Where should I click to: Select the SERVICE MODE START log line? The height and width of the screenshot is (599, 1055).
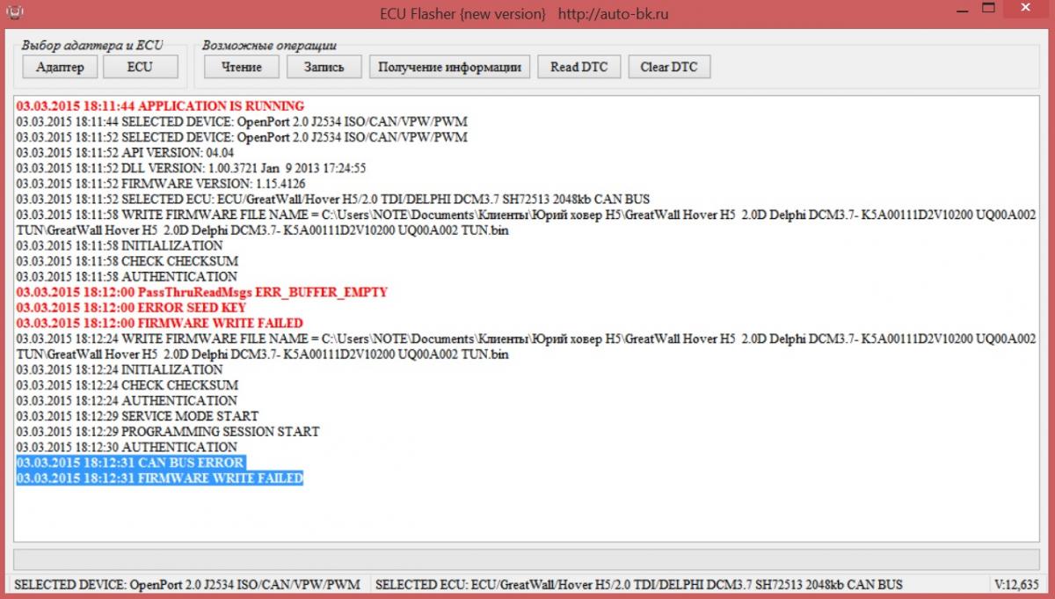coord(137,416)
